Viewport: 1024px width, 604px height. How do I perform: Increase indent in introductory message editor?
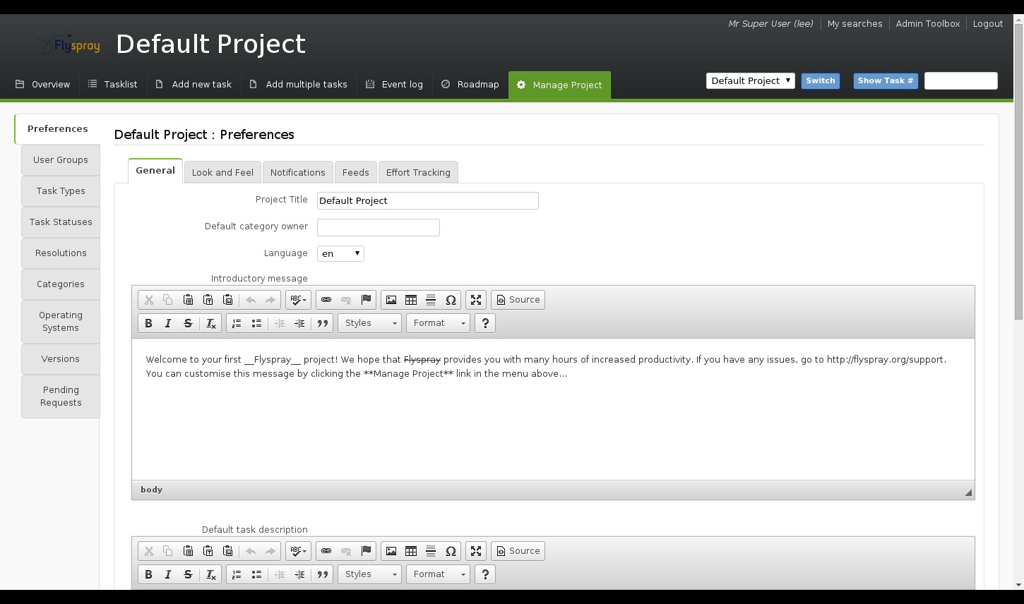(299, 323)
